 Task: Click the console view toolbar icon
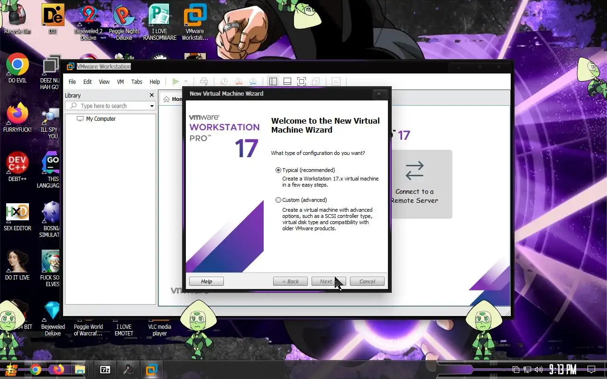click(x=336, y=81)
